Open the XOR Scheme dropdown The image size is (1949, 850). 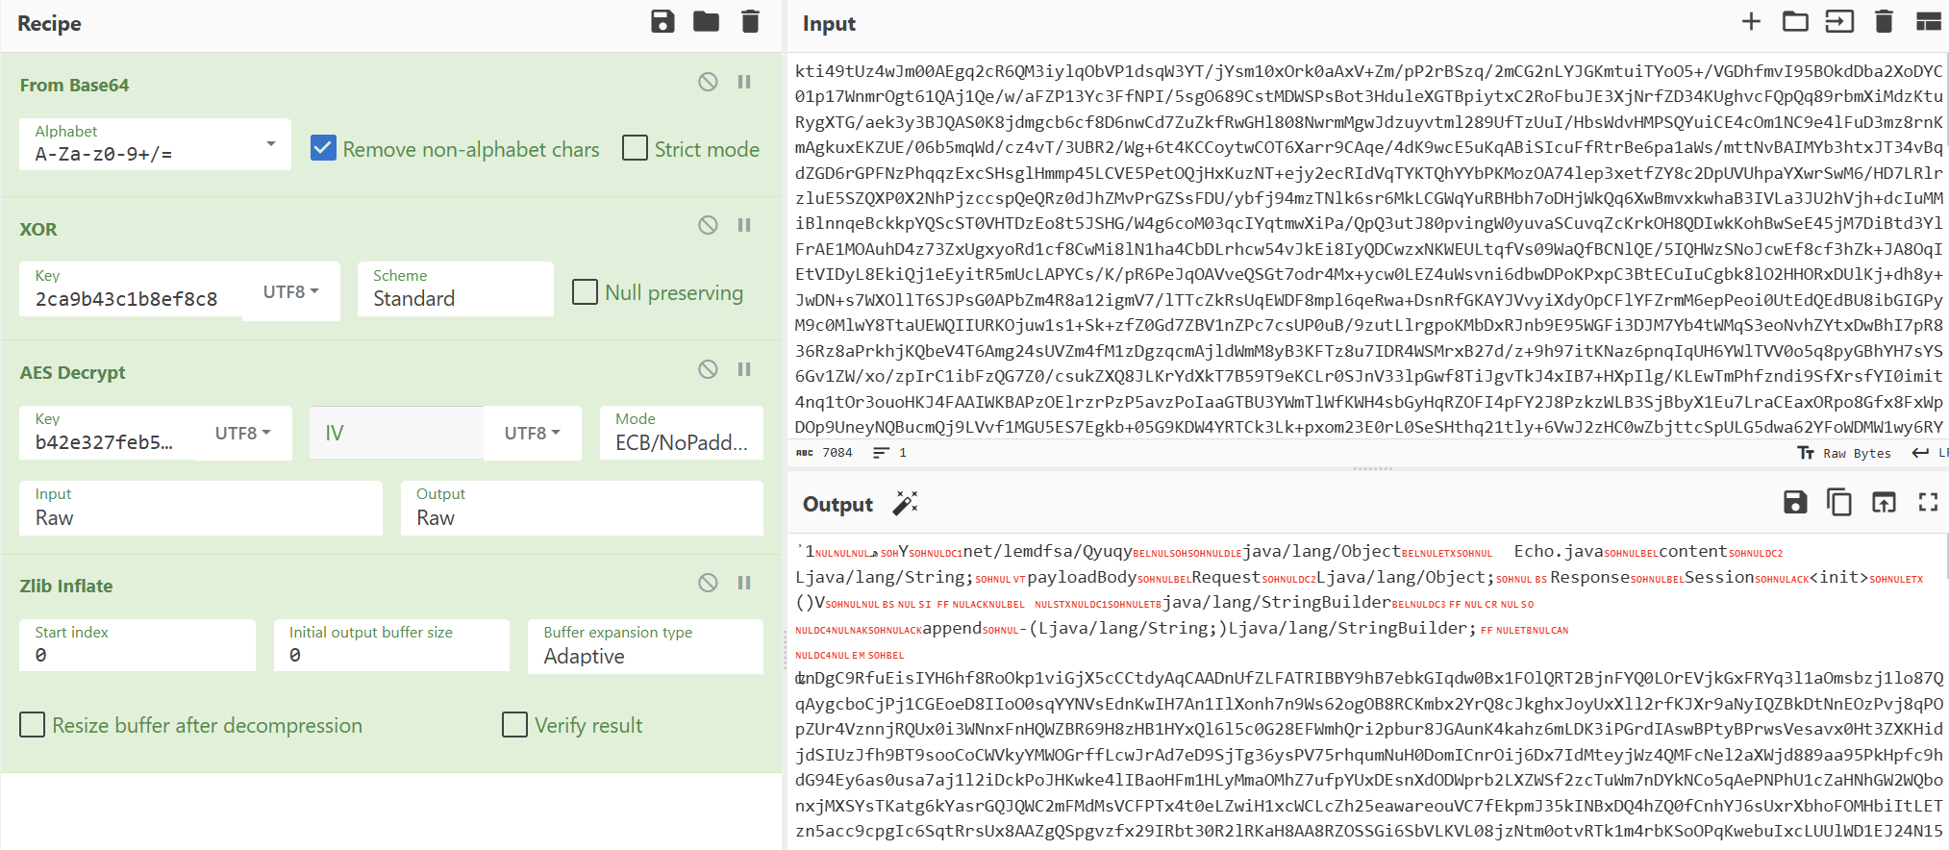(456, 288)
